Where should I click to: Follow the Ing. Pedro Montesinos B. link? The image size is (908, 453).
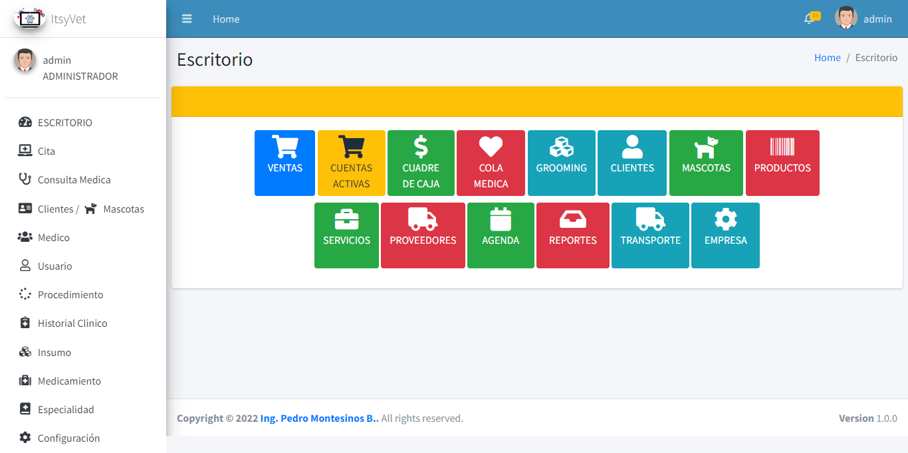[x=319, y=418]
